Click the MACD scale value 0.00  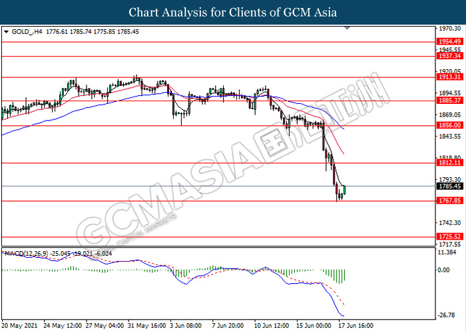pos(444,270)
